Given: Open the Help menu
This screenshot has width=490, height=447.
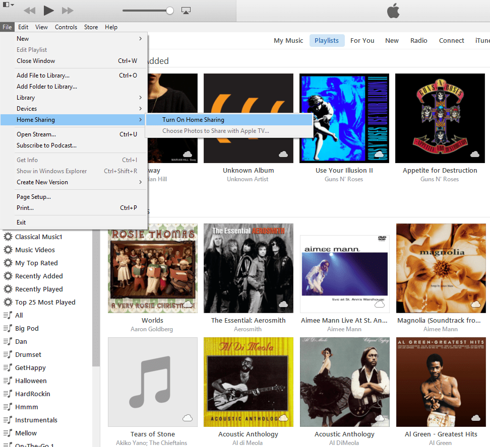Looking at the screenshot, I should tap(111, 27).
